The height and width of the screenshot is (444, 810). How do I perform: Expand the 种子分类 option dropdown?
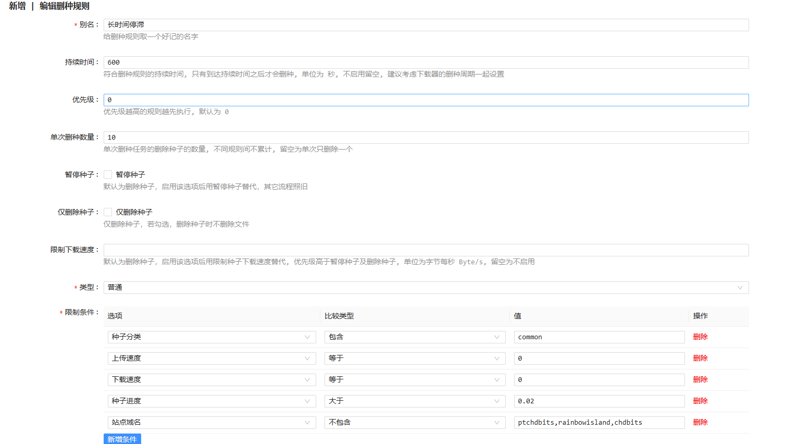(211, 337)
